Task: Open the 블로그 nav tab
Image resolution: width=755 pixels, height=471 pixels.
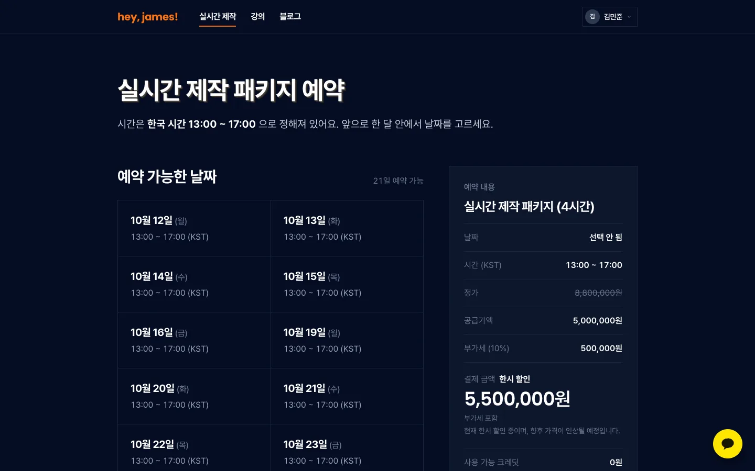Action: point(290,17)
